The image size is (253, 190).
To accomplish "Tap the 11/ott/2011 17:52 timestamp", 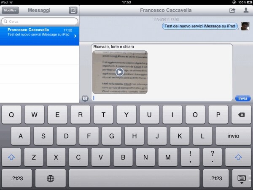I will point(166,19).
